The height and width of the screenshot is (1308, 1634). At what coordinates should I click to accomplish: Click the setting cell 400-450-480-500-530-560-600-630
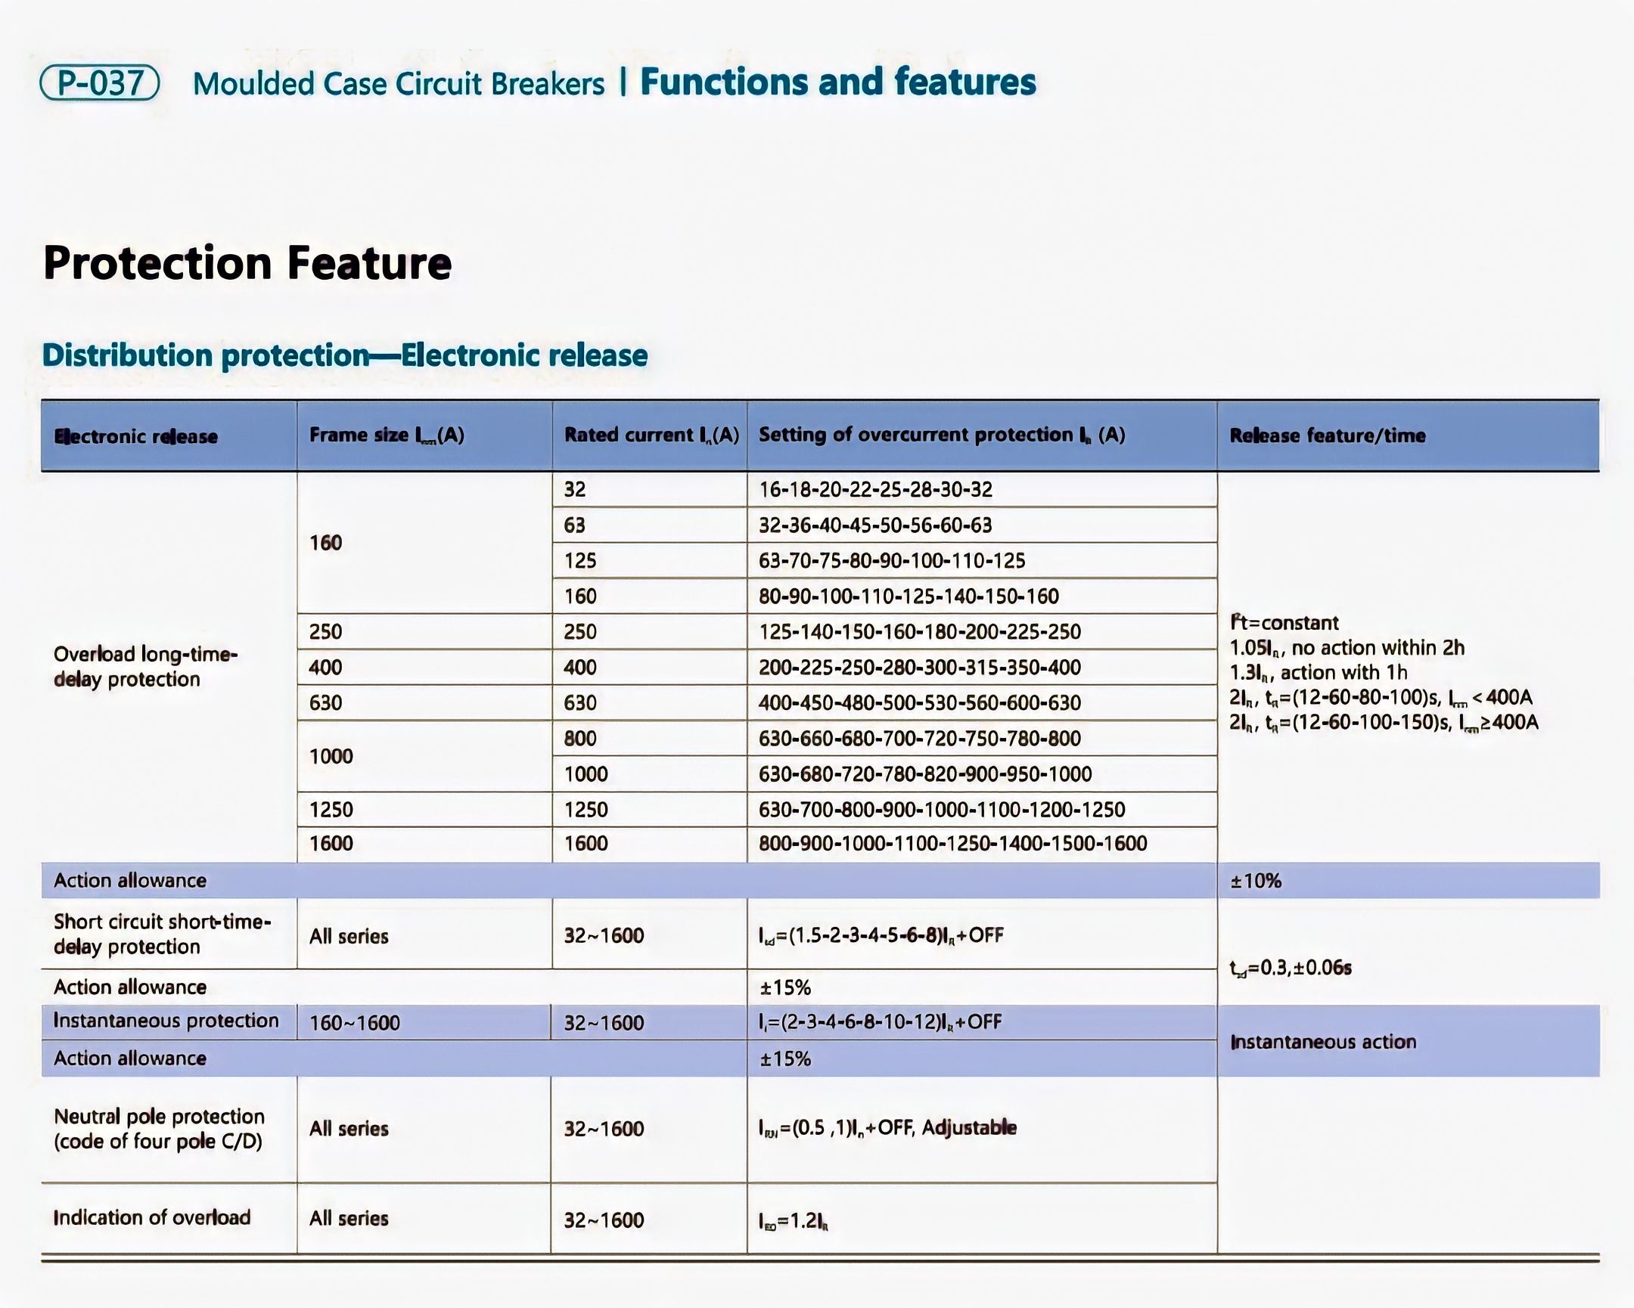(919, 703)
